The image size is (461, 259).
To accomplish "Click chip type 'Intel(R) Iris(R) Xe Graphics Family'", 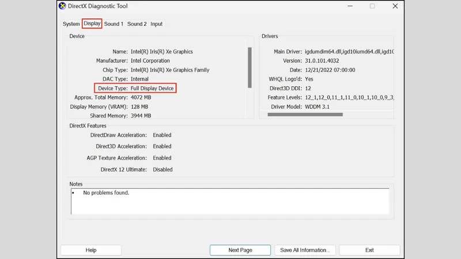I will (170, 70).
